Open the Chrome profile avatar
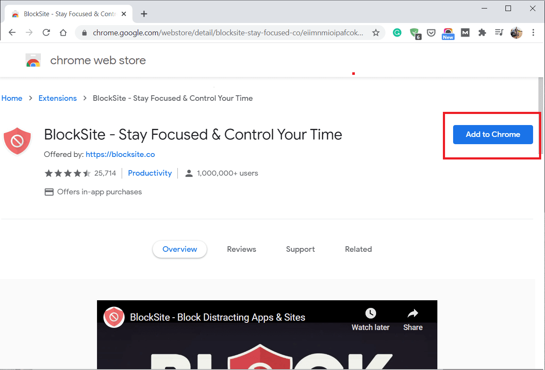 tap(516, 33)
